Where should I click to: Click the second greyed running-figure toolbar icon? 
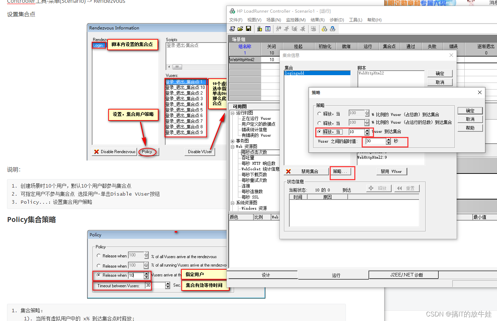(x=286, y=29)
